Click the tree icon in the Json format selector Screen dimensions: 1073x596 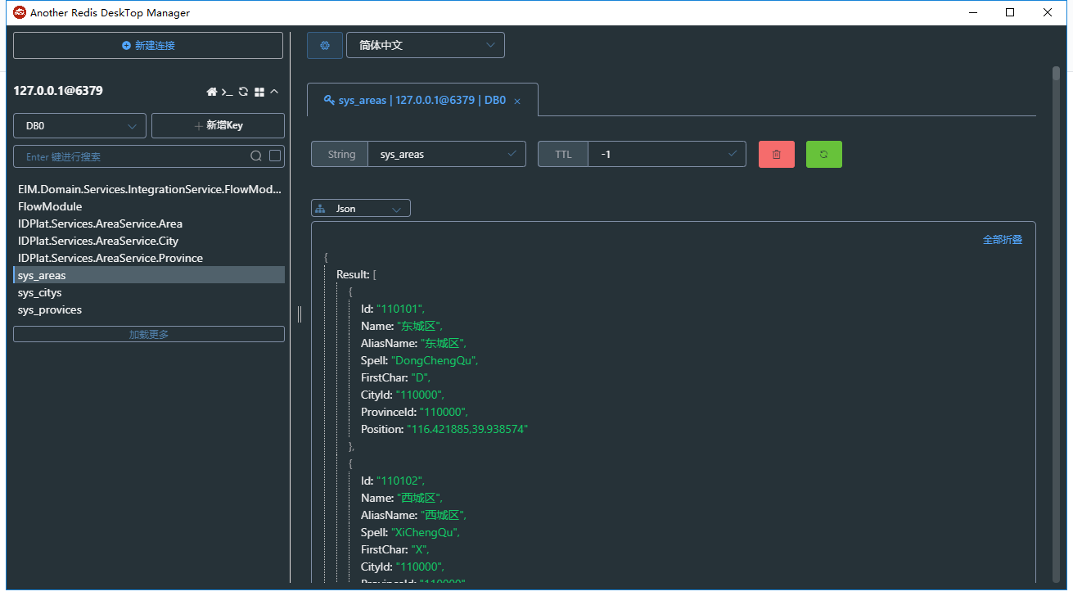tap(321, 209)
